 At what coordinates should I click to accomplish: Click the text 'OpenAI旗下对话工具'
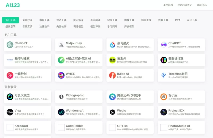[24, 47]
